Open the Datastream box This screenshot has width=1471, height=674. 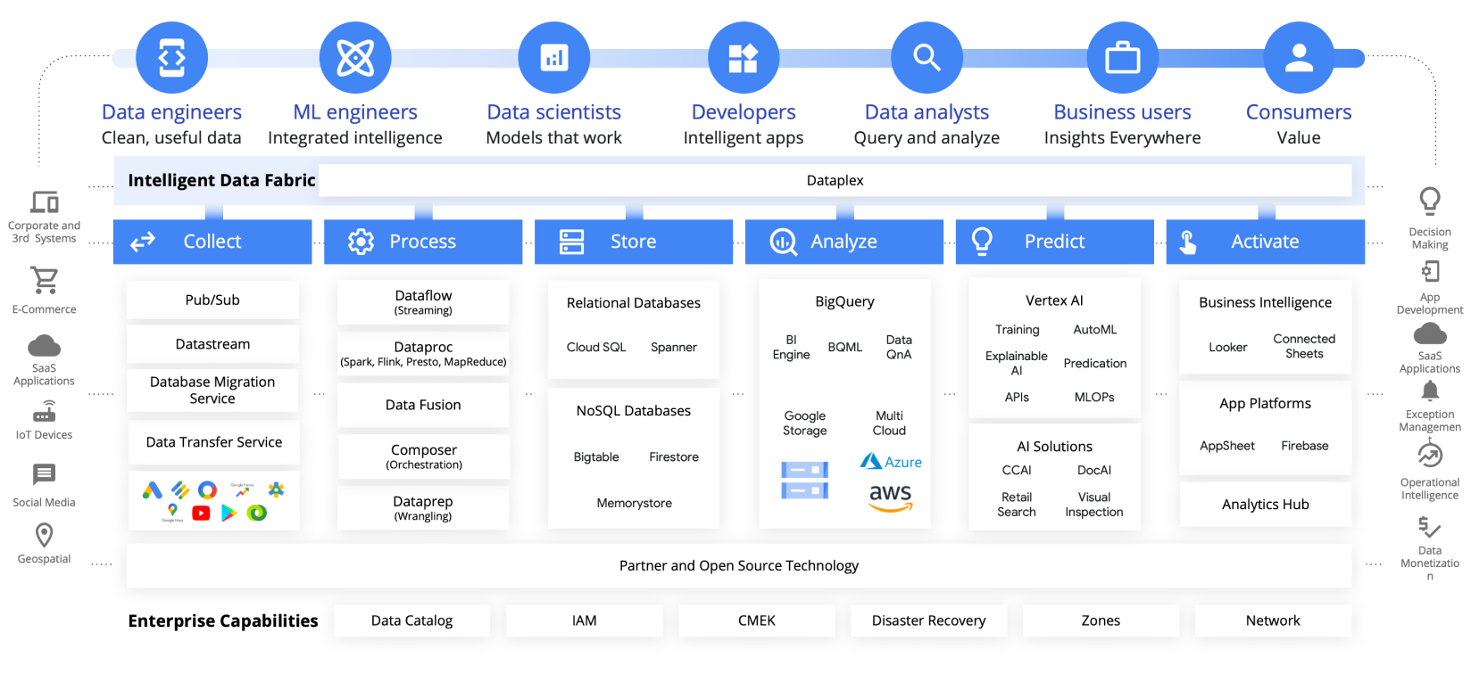pyautogui.click(x=212, y=344)
